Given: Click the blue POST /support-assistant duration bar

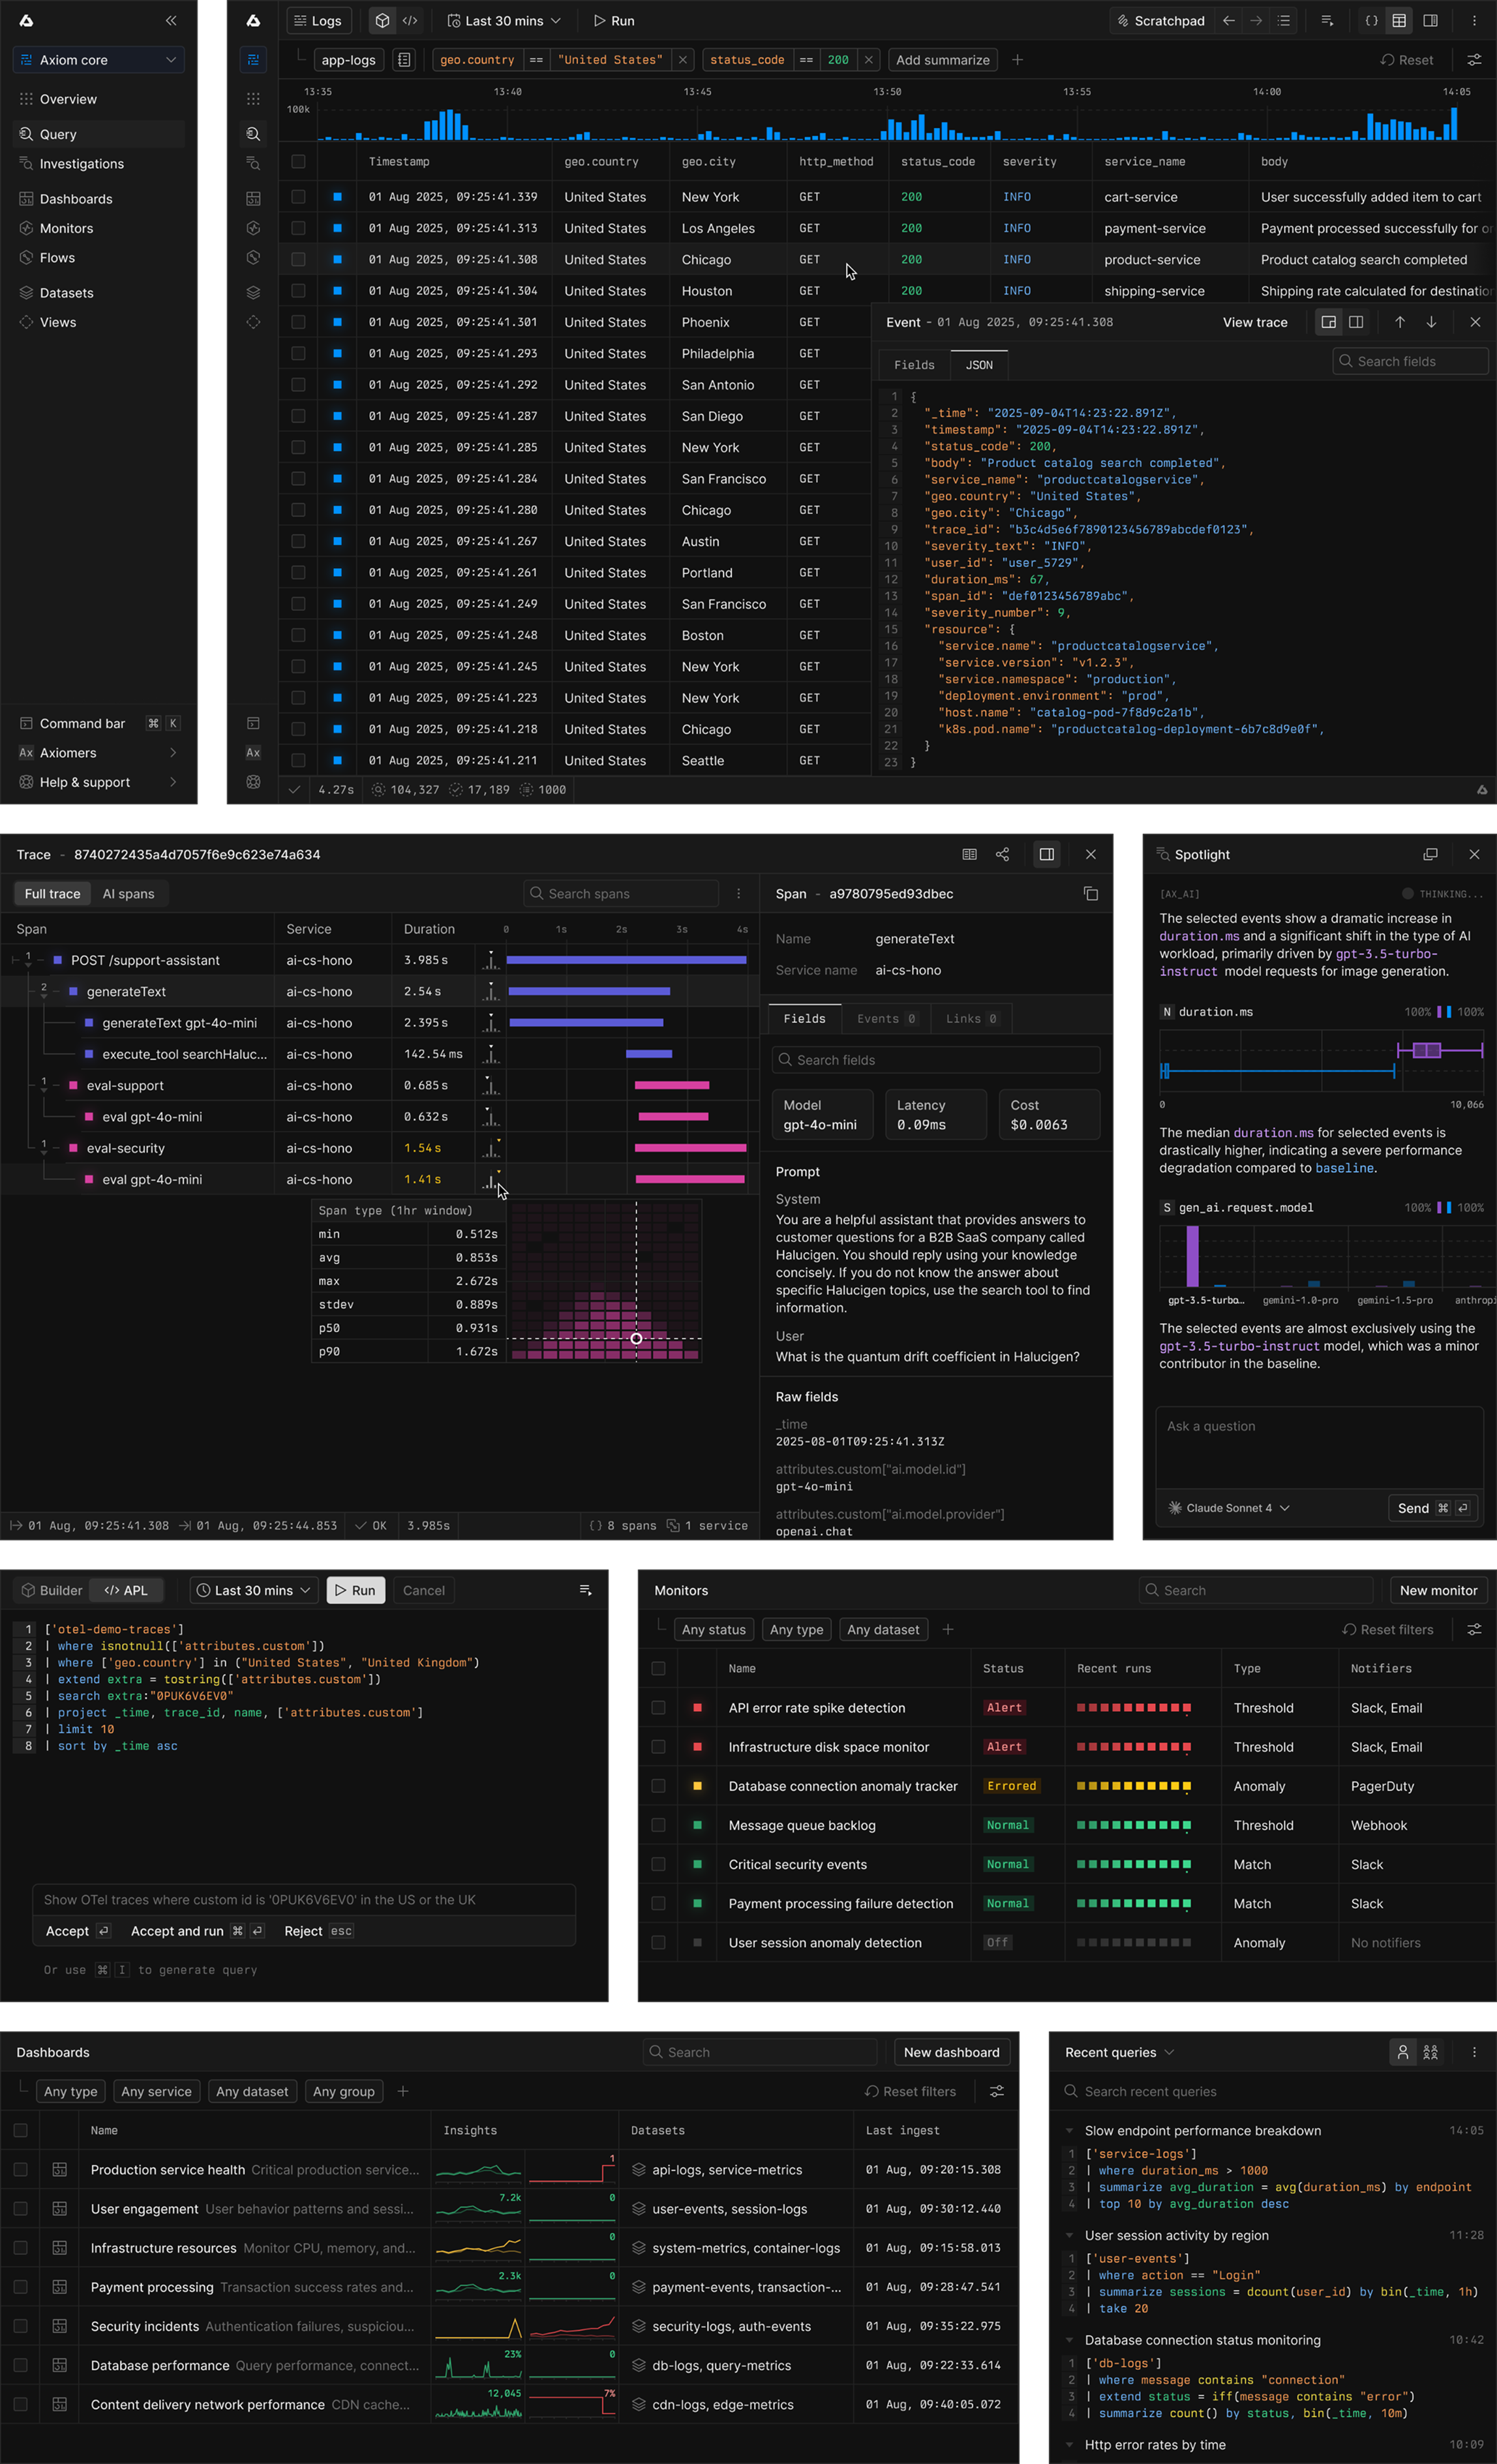Looking at the screenshot, I should [625, 960].
